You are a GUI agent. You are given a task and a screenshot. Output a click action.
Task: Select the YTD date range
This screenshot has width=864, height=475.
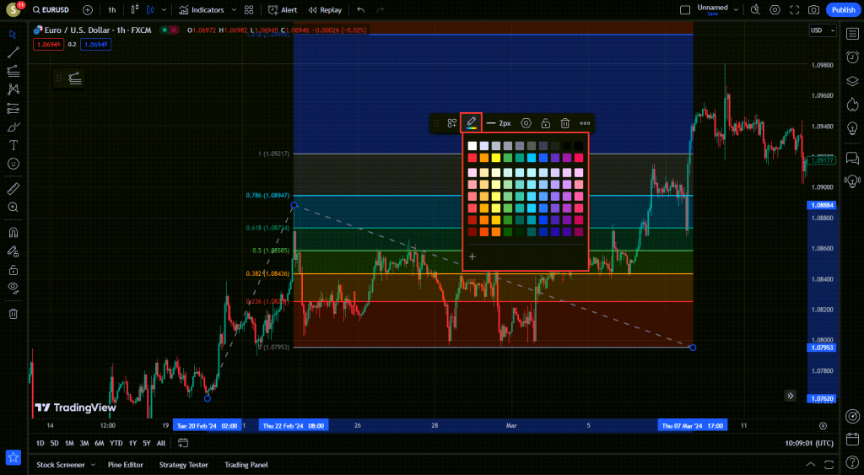(x=116, y=443)
